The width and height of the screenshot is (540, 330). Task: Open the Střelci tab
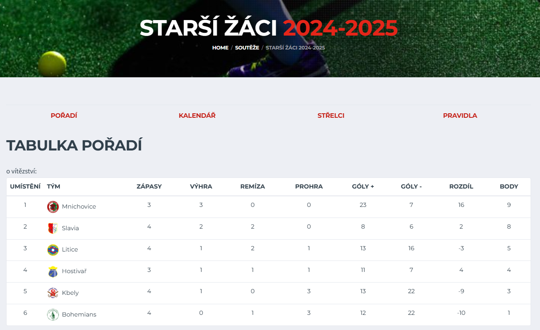(x=331, y=116)
